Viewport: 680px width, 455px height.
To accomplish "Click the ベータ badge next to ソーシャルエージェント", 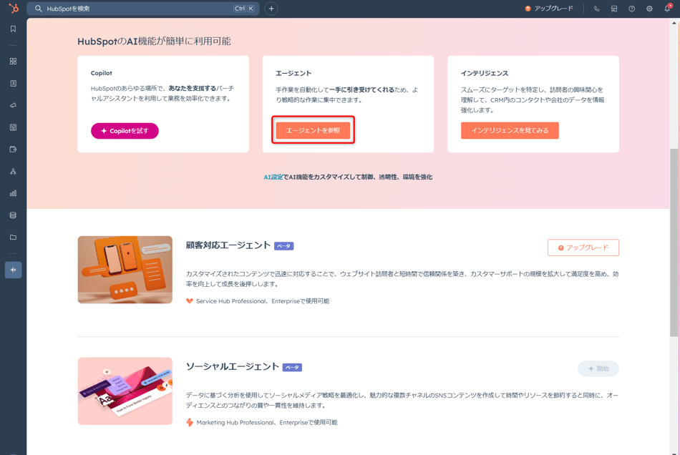I will point(292,368).
